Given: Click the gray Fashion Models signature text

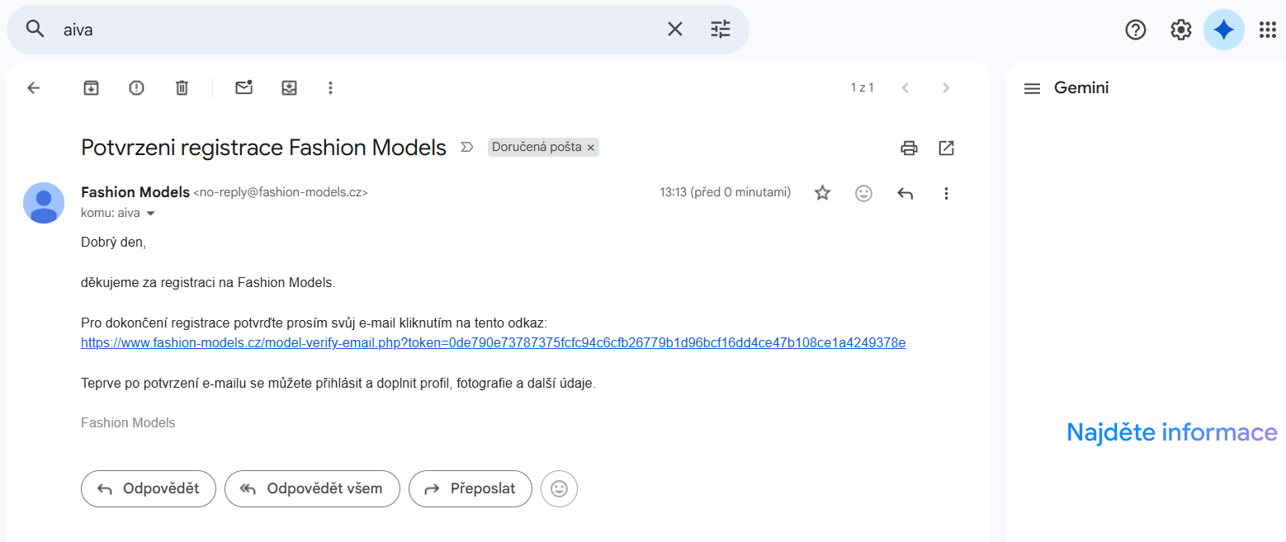Looking at the screenshot, I should 128,422.
